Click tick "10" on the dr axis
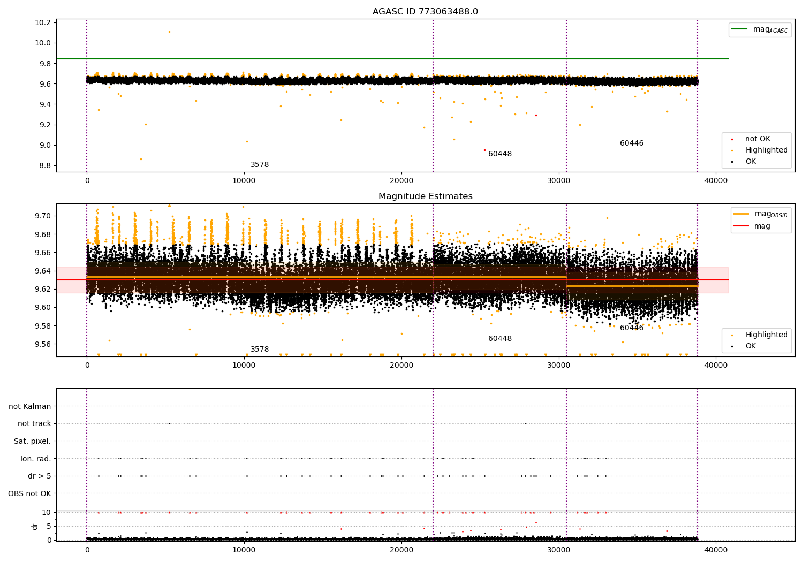The width and height of the screenshot is (803, 562). click(x=47, y=512)
